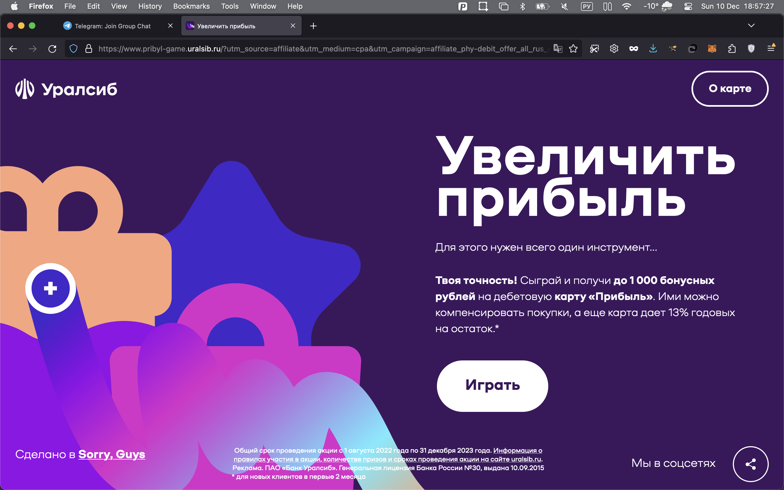
Task: Click the Firefox downloads arrow icon
Action: pos(653,49)
